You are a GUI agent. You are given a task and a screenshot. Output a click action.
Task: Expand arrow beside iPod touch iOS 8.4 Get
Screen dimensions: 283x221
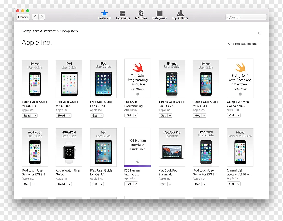click(33, 184)
